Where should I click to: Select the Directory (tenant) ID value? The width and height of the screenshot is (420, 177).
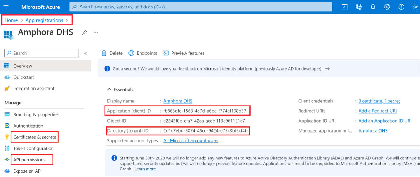(206, 131)
